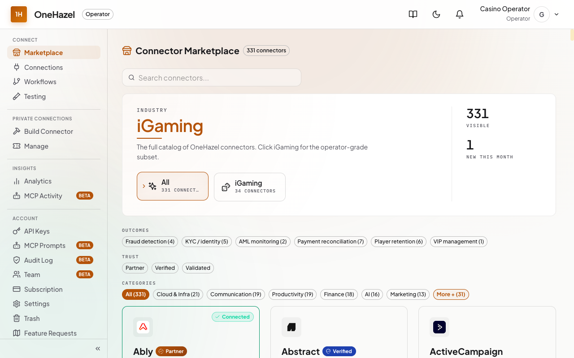574x358 pixels.
Task: Click the dice icon on iGaming card
Action: pos(226,187)
